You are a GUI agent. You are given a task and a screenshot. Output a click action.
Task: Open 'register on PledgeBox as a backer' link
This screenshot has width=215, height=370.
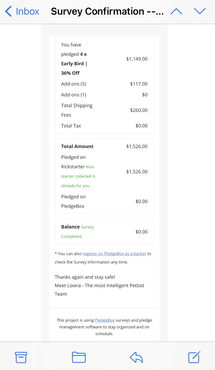click(x=114, y=254)
